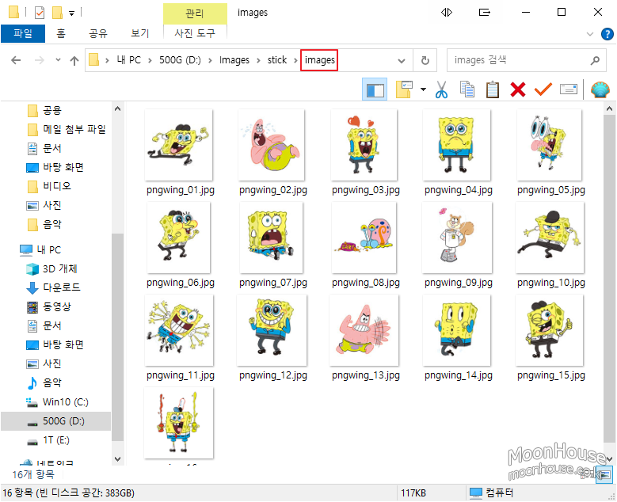617x502 pixels.
Task: Select thumbnail pngwing_02.jpg
Action: 272,145
